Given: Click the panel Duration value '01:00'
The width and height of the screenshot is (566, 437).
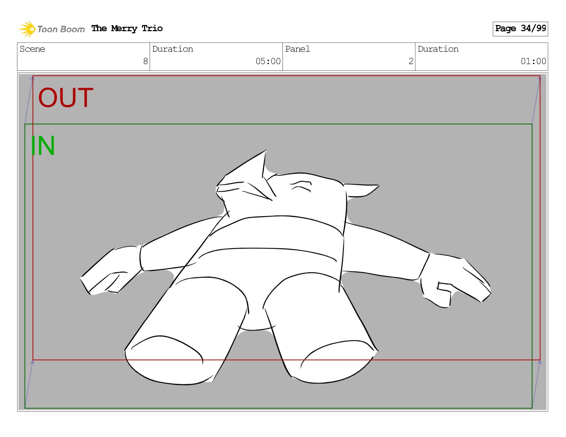Looking at the screenshot, I should pos(533,61).
